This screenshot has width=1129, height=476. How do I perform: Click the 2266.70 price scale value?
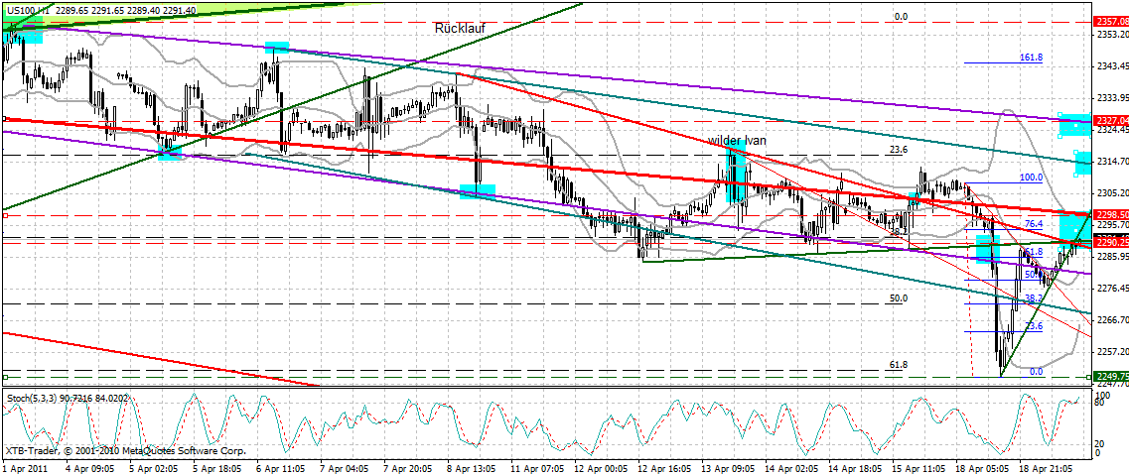[x=1112, y=319]
